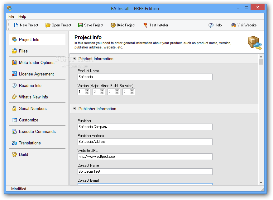Switch to License Agreement section label

36,74
